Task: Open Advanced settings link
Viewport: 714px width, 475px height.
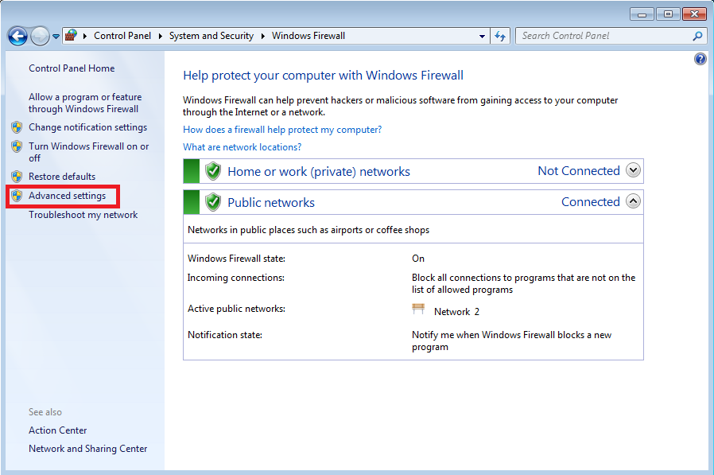Action: 67,196
